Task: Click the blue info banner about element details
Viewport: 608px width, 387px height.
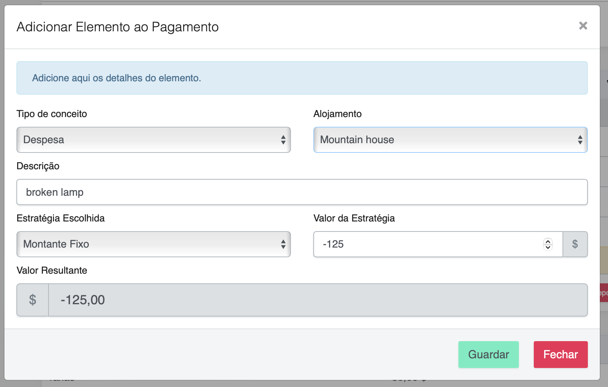Action: [302, 78]
